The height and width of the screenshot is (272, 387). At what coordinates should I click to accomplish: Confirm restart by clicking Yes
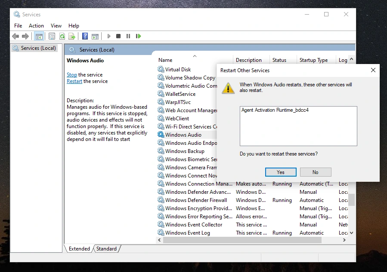click(281, 172)
